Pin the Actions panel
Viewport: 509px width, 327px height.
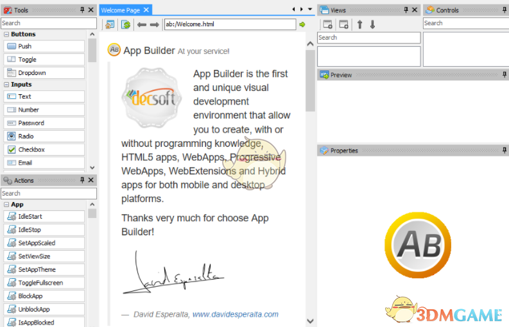coord(82,180)
